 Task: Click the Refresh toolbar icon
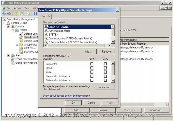tap(29, 14)
